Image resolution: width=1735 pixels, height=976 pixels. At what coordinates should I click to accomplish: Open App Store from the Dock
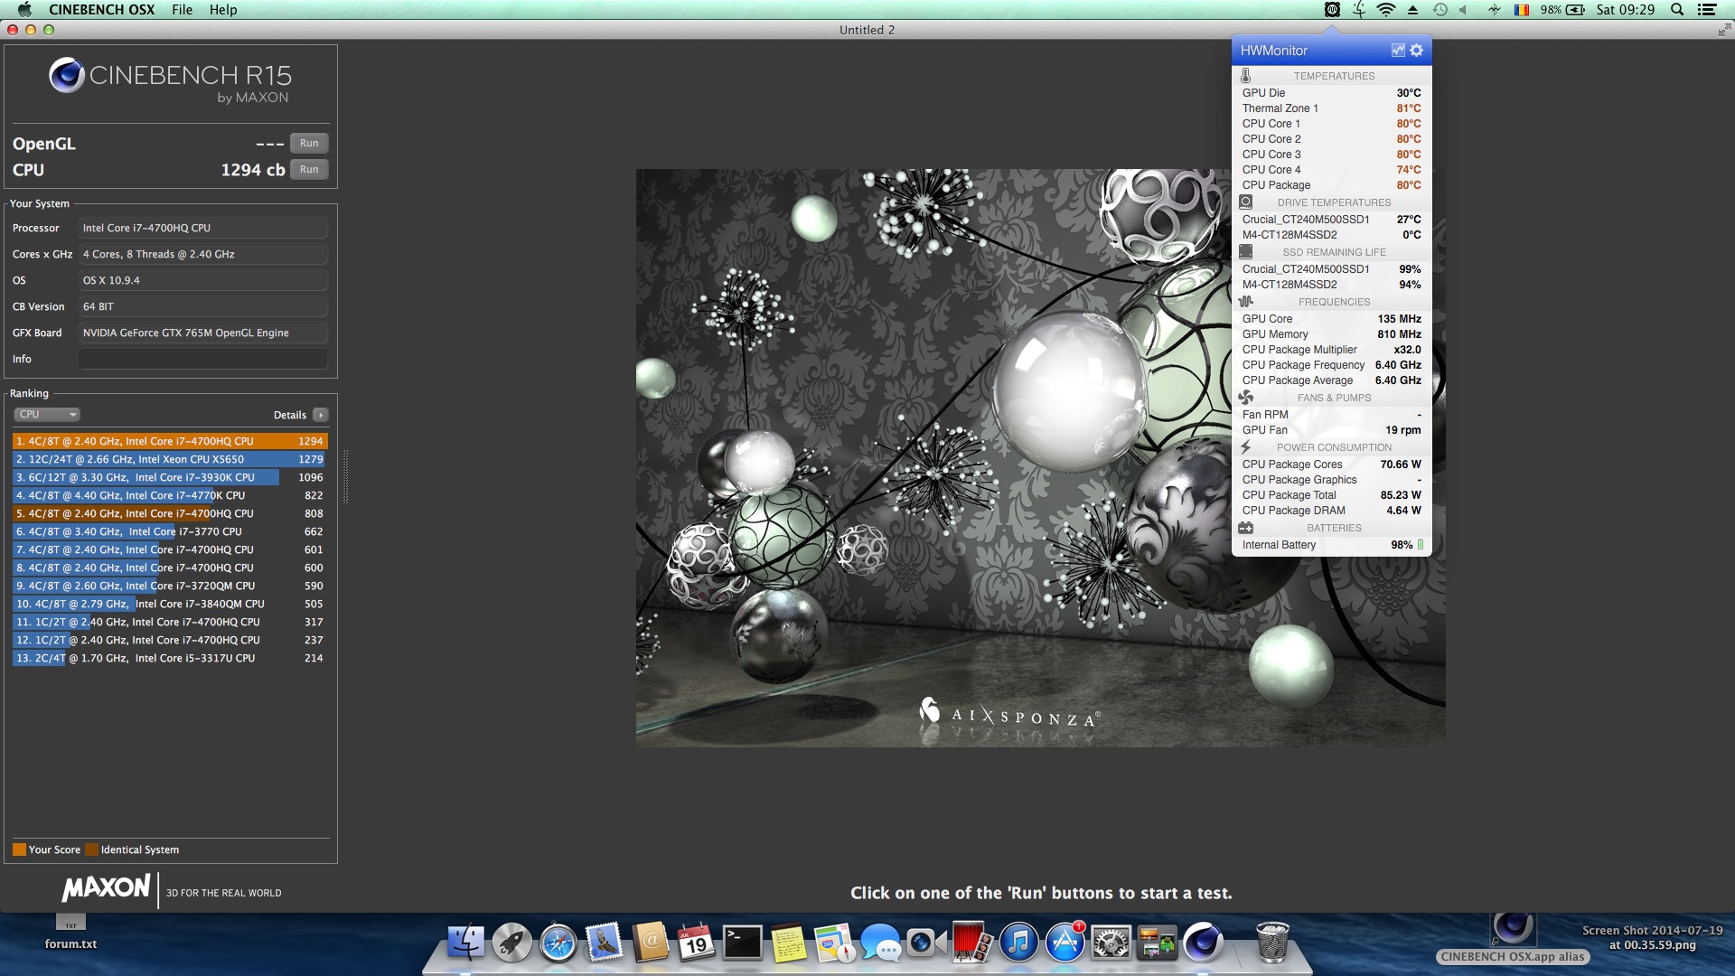1064,943
